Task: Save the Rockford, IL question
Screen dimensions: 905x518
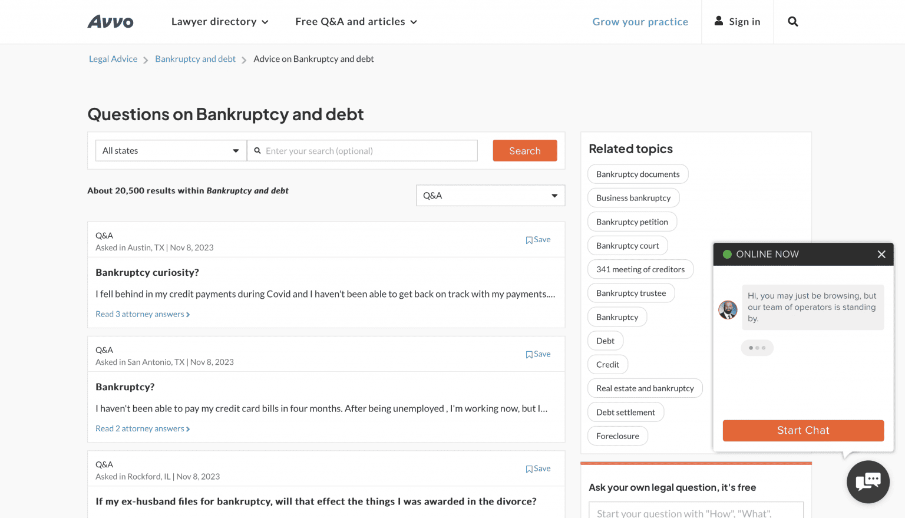Action: (538, 469)
